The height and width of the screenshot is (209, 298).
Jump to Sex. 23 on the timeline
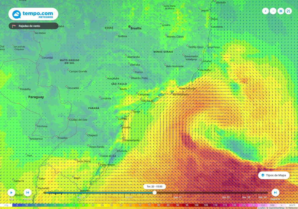tap(246, 197)
